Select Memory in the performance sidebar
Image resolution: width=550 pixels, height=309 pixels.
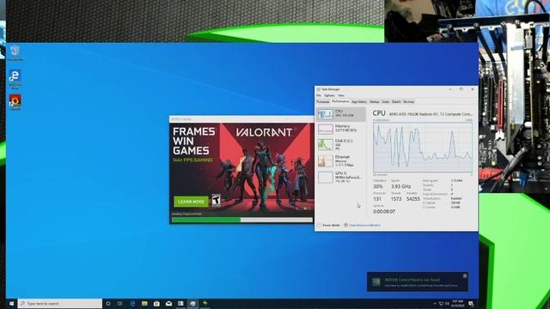tap(341, 129)
